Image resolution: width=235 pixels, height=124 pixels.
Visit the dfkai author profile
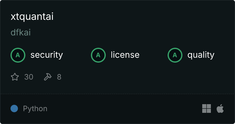tap(21, 33)
